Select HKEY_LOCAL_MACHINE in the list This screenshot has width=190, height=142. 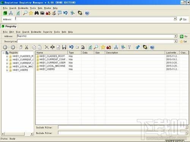tap(52, 66)
